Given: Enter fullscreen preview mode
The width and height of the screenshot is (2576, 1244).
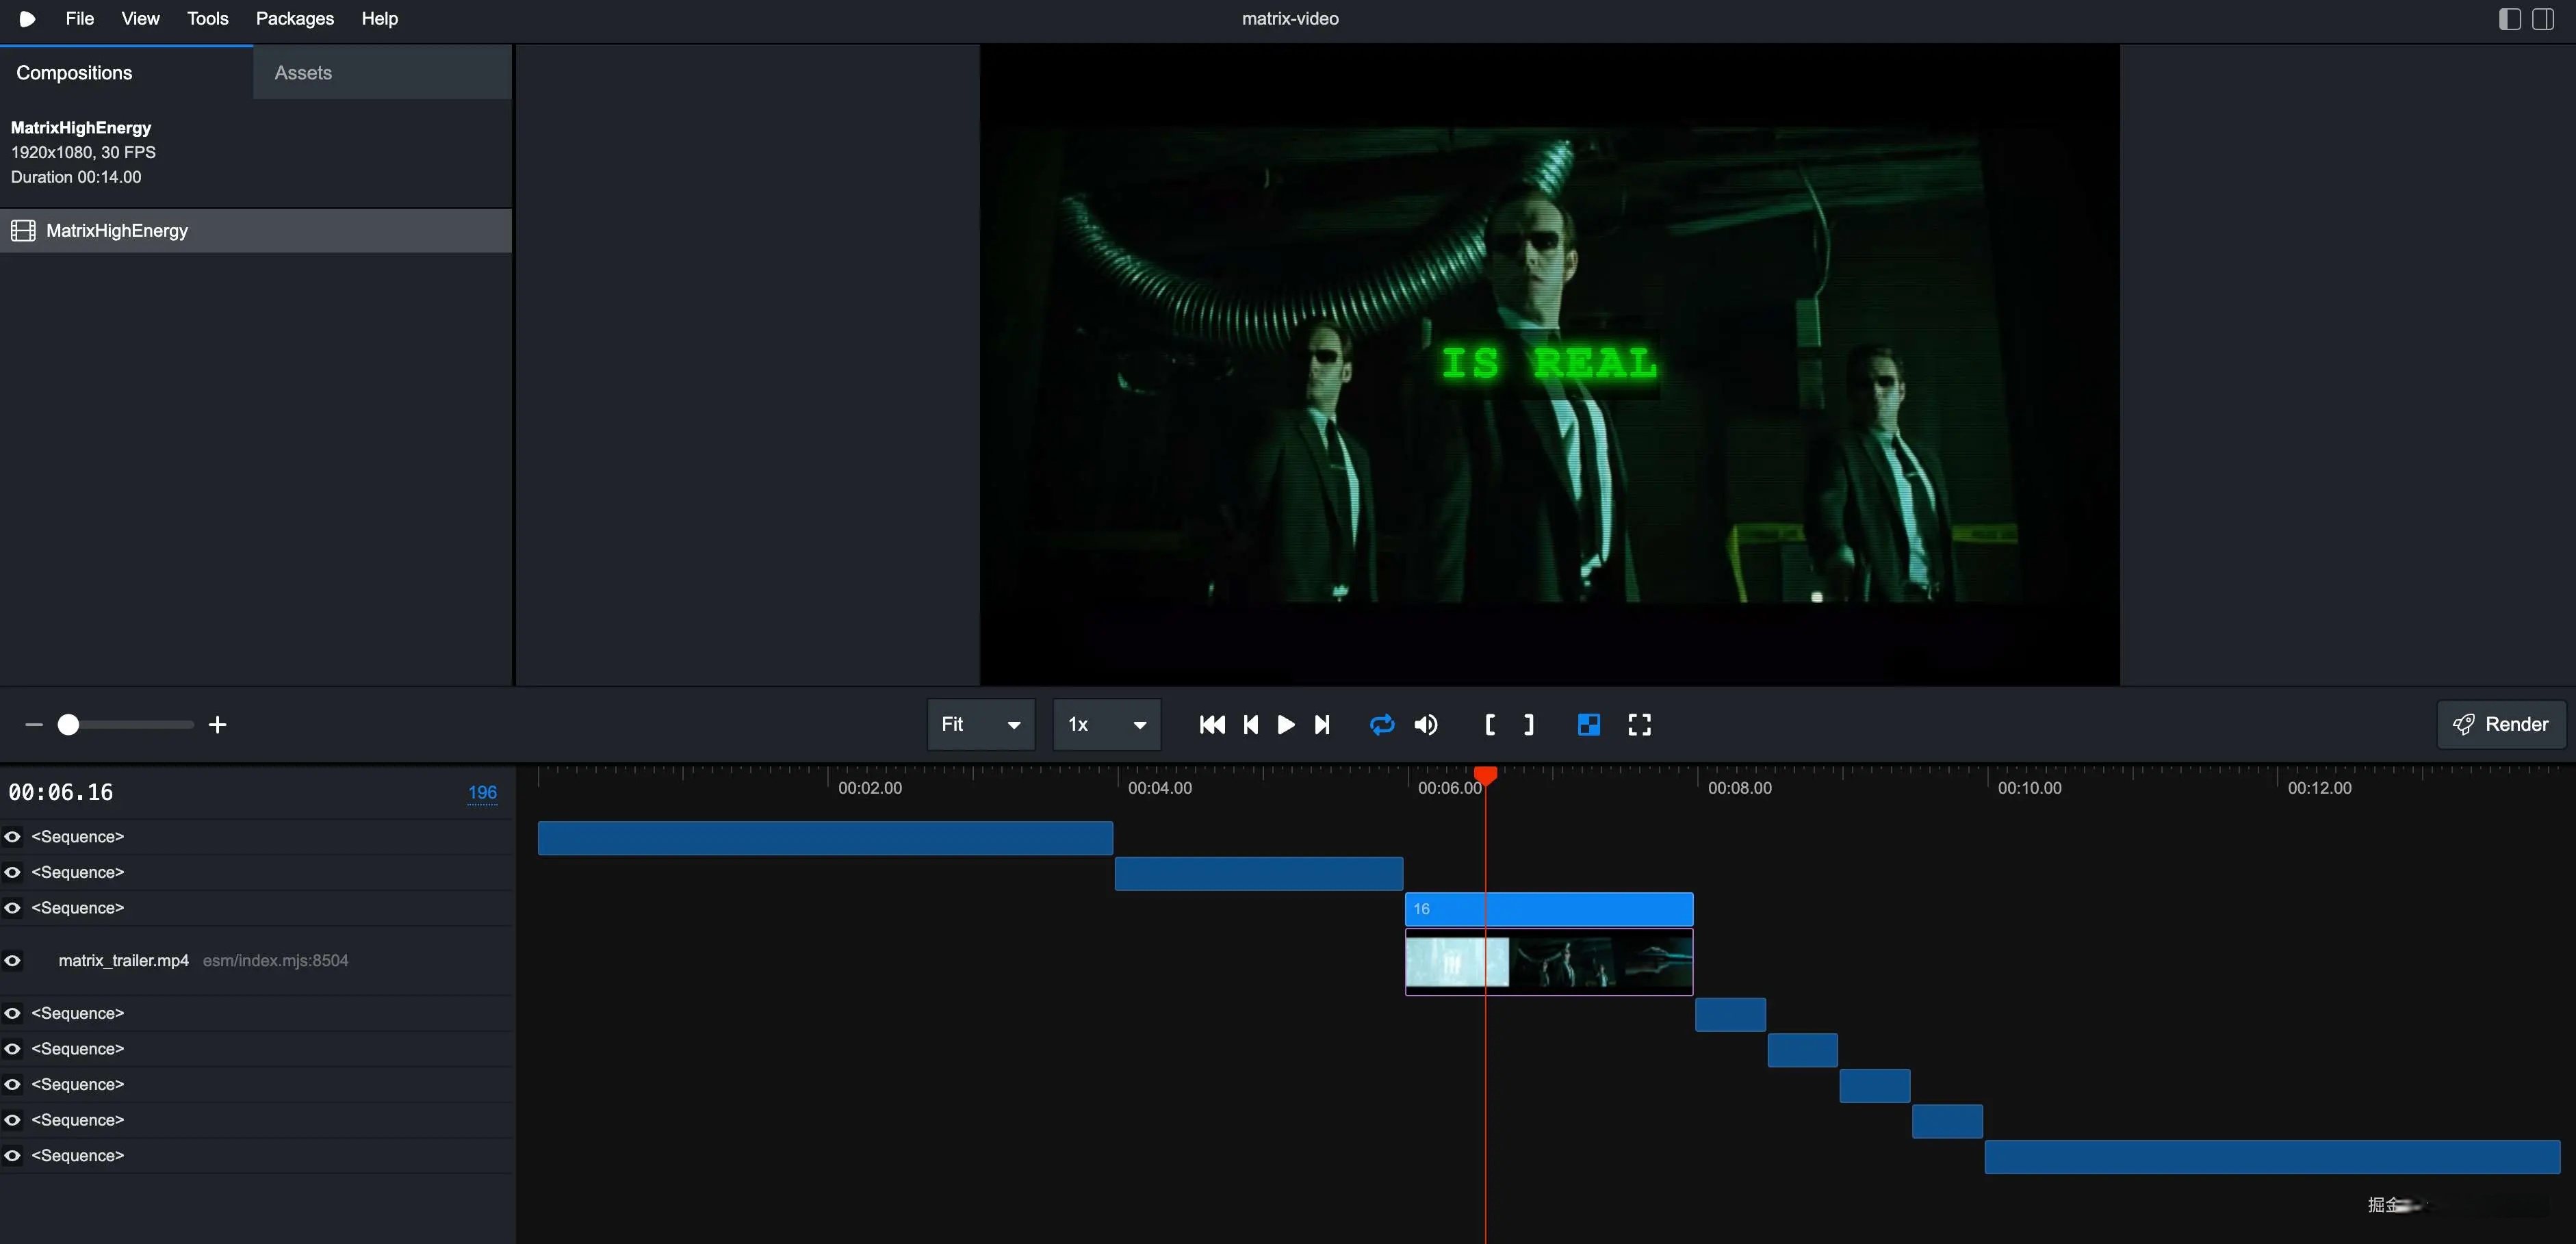Looking at the screenshot, I should (1639, 725).
